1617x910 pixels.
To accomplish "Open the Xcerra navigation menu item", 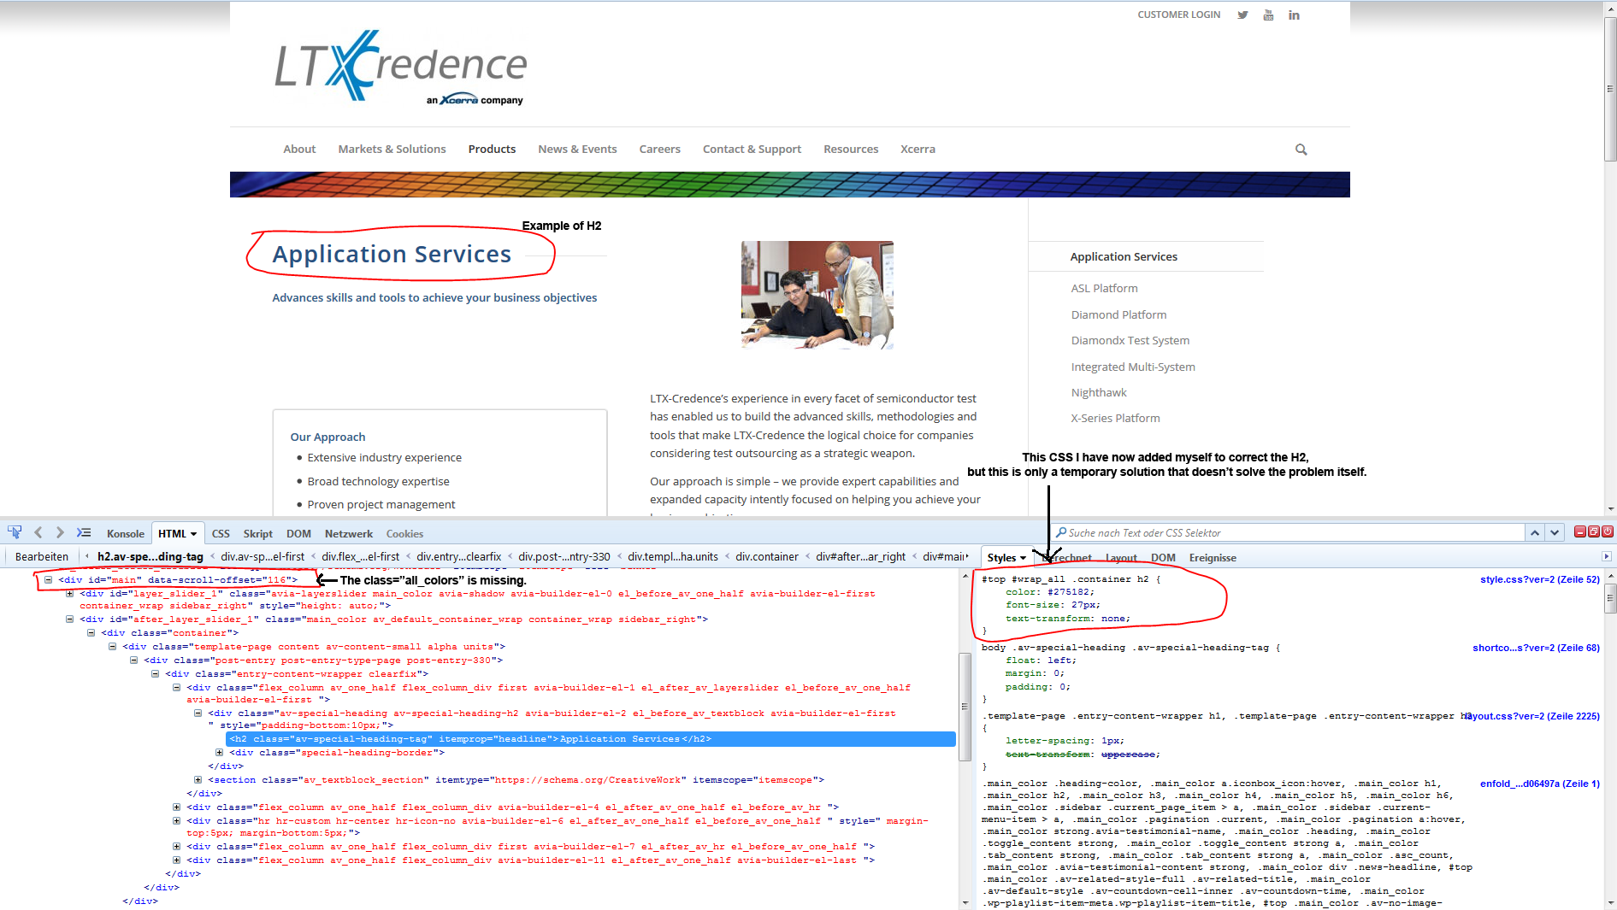I will 918,149.
